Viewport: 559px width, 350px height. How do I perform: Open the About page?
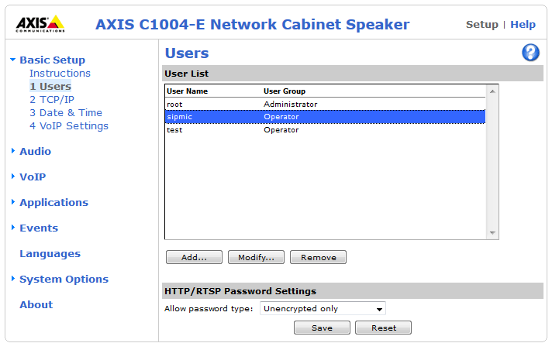click(36, 304)
